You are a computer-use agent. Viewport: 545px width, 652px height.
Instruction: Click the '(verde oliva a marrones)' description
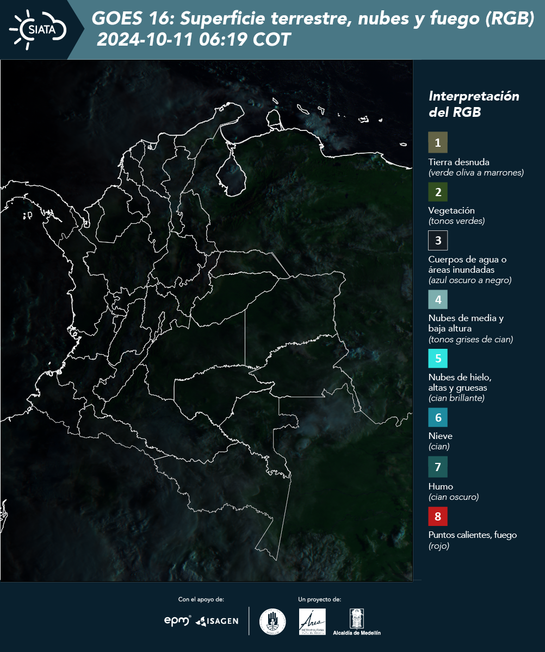(x=476, y=173)
